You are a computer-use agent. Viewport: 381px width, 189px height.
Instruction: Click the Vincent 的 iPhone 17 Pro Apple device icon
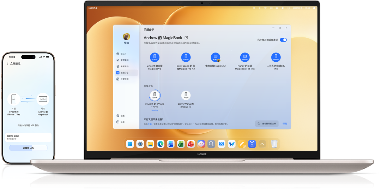tap(155, 95)
